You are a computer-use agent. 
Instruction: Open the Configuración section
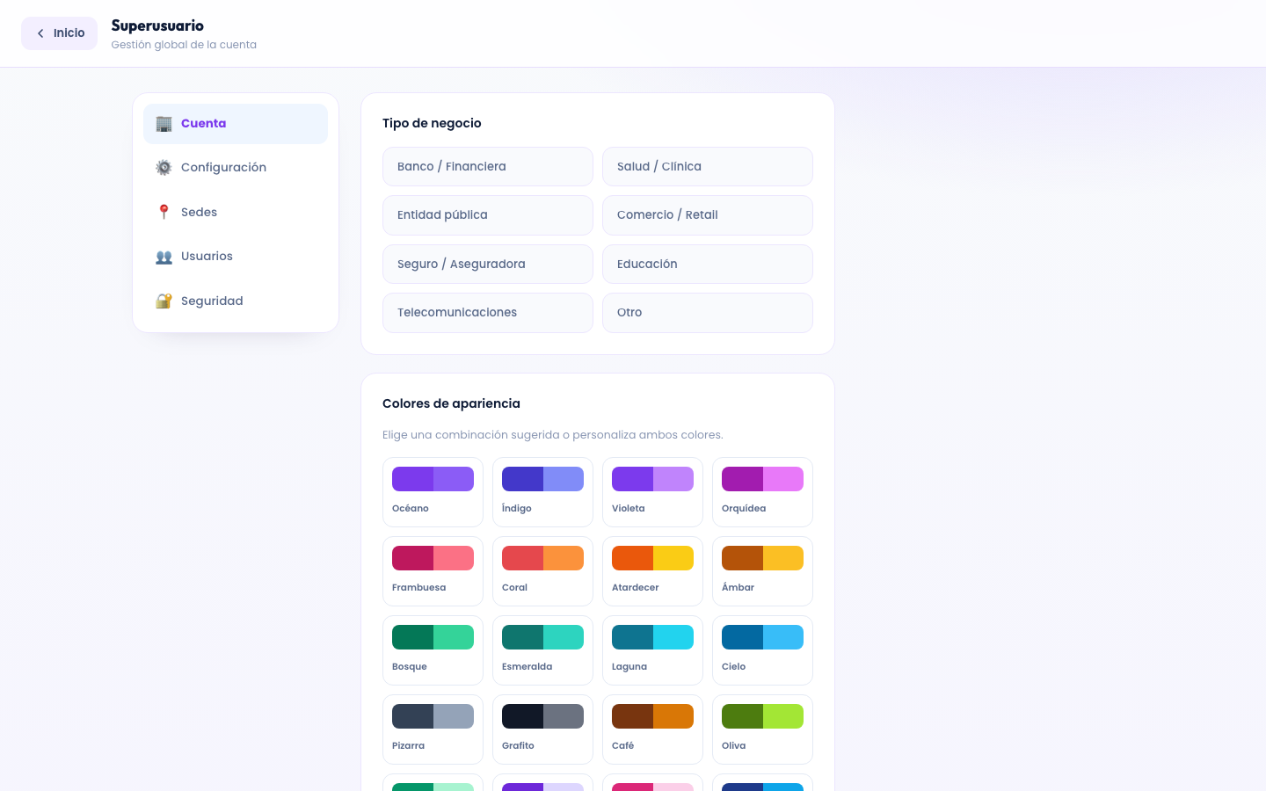[236, 168]
